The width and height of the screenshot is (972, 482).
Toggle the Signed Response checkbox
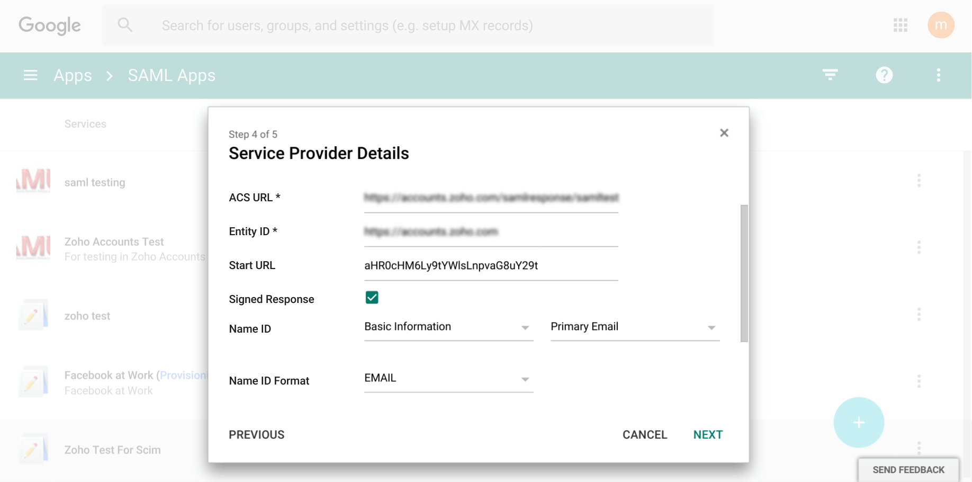point(372,298)
